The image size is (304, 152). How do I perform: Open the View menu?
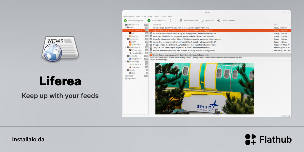click(150, 16)
